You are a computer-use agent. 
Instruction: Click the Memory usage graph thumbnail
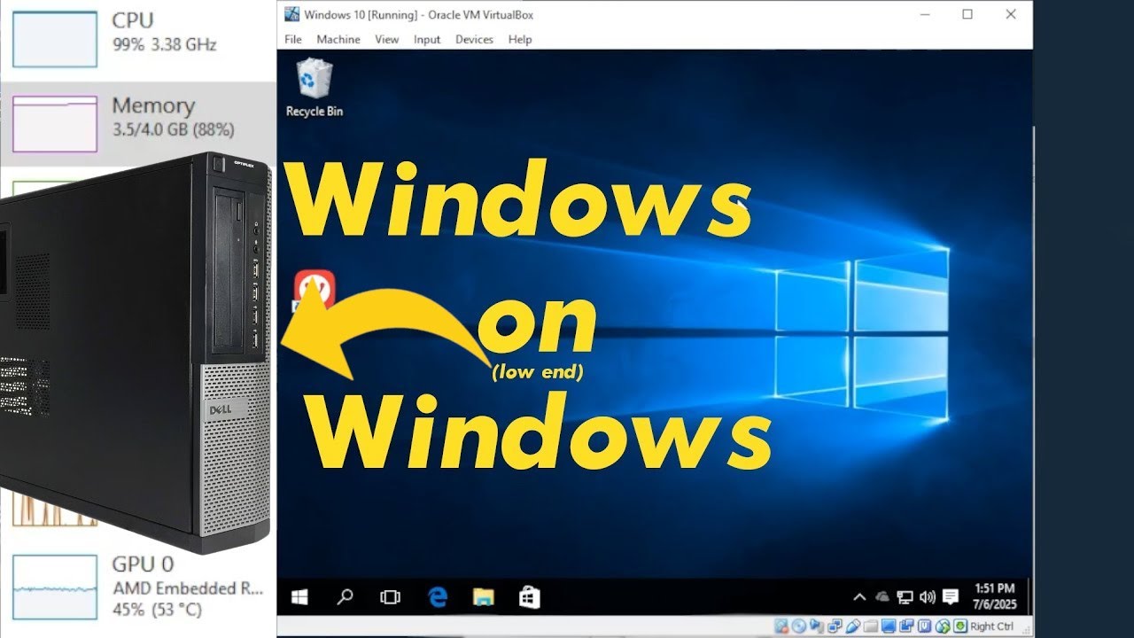click(55, 123)
